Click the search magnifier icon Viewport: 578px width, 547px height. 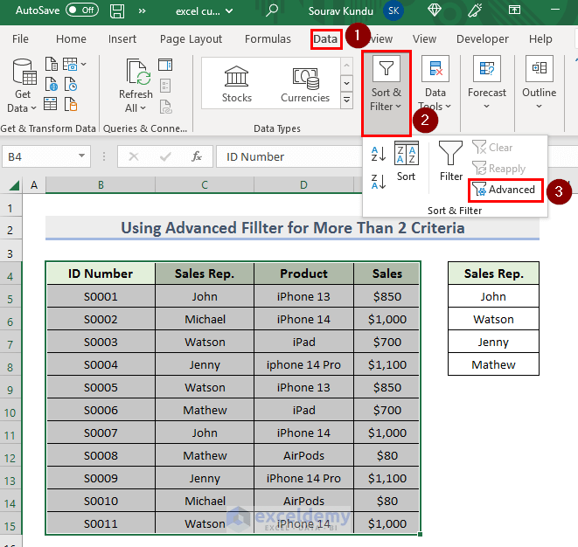(272, 10)
